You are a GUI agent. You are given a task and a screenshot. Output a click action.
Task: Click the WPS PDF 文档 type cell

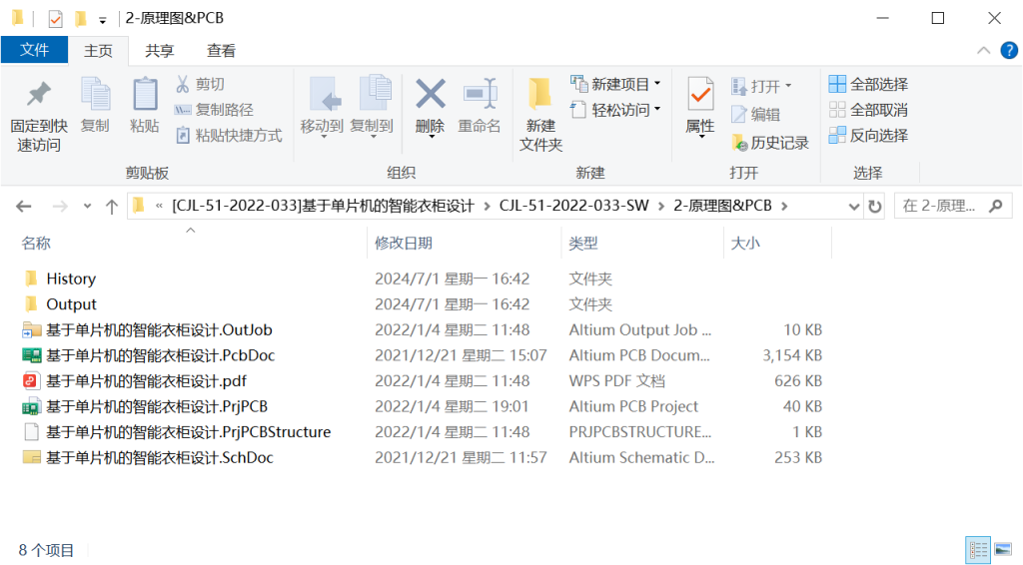coord(616,380)
